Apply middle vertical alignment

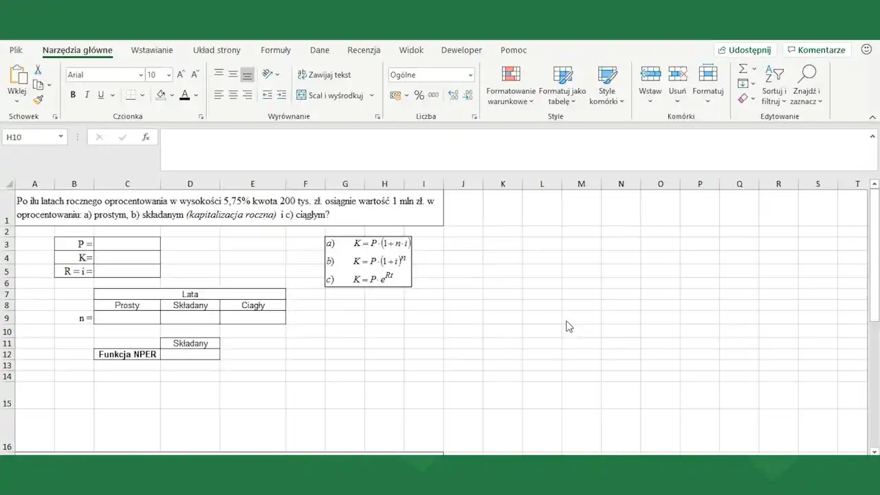tap(233, 74)
